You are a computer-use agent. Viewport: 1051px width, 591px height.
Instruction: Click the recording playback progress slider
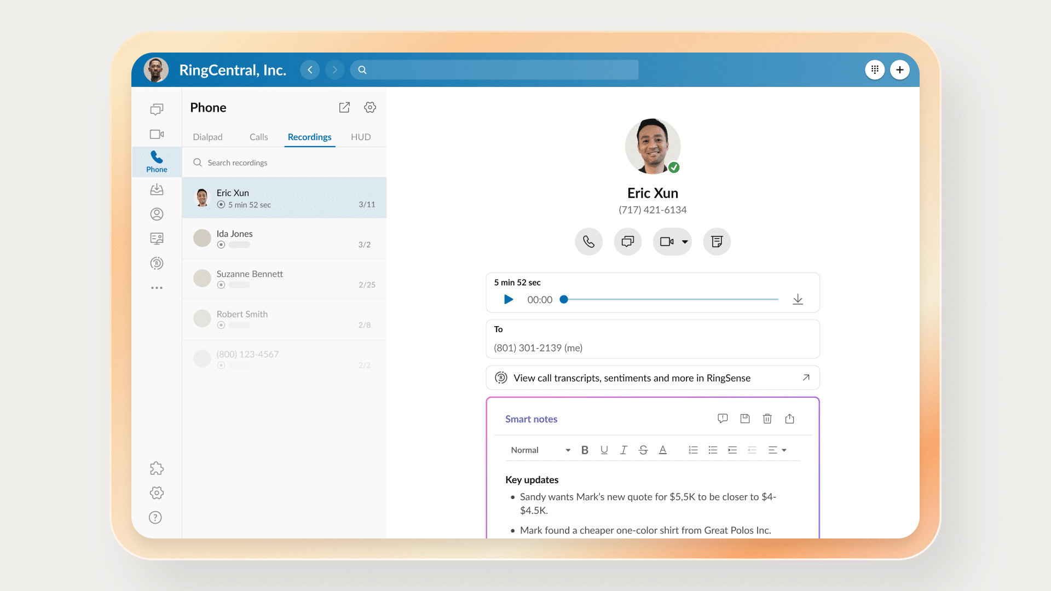(671, 299)
